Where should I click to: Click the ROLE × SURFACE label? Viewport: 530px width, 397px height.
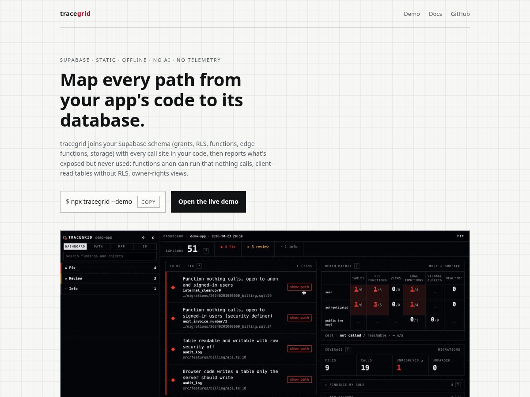pyautogui.click(x=444, y=266)
